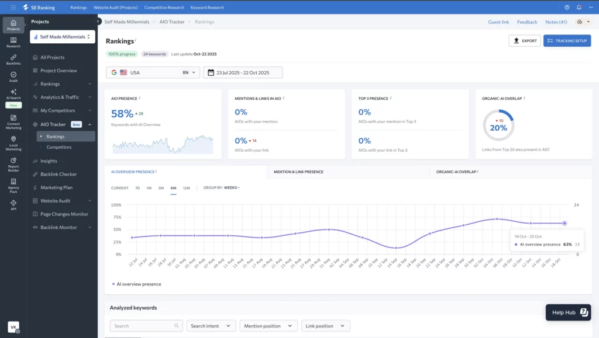599x338 pixels.
Task: Click the Export button
Action: point(524,41)
